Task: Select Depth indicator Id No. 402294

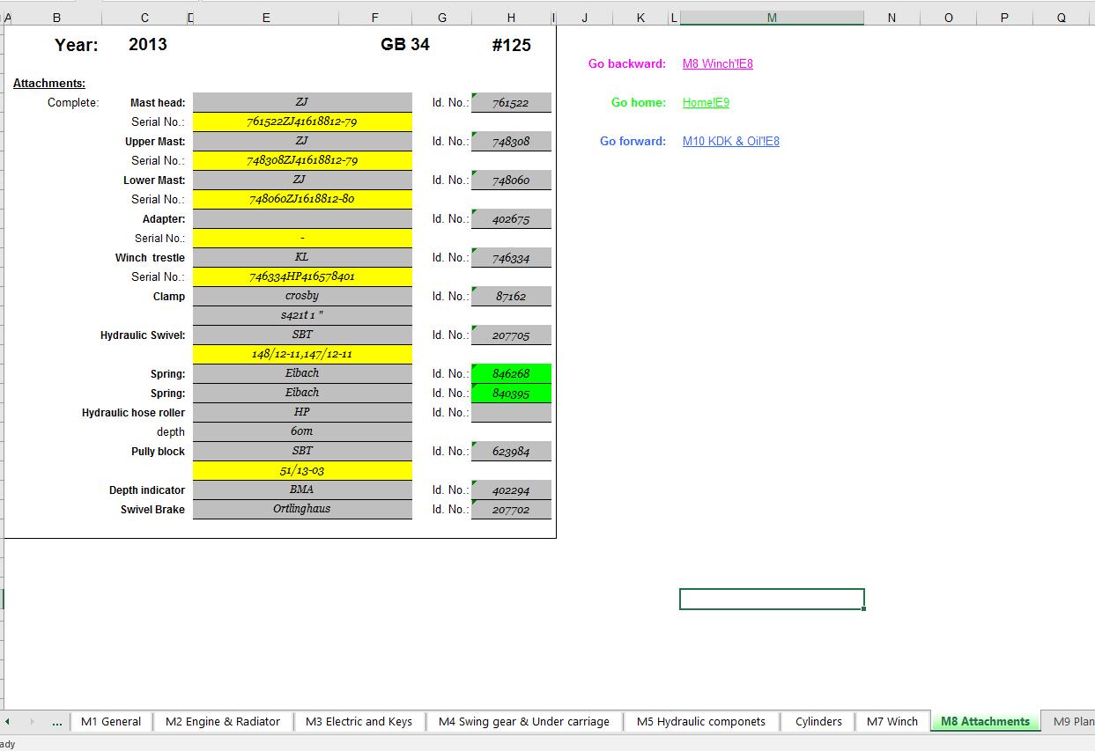Action: tap(511, 490)
